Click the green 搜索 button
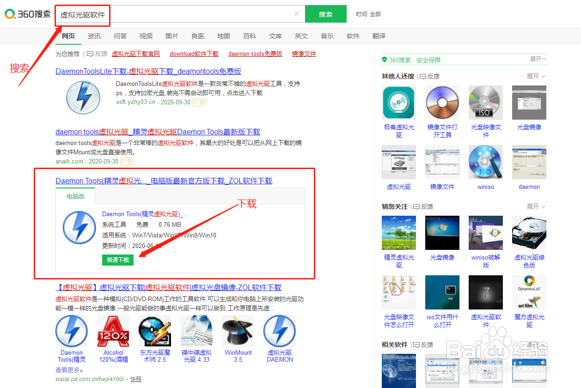Viewport: 581px width, 388px height. (326, 14)
